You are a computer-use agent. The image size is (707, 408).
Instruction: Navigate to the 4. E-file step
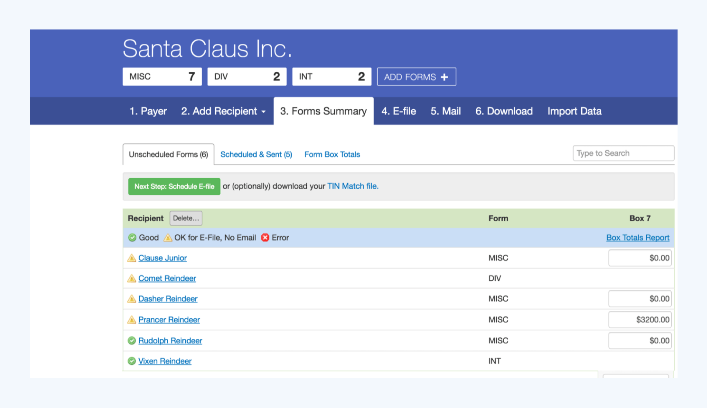tap(399, 111)
